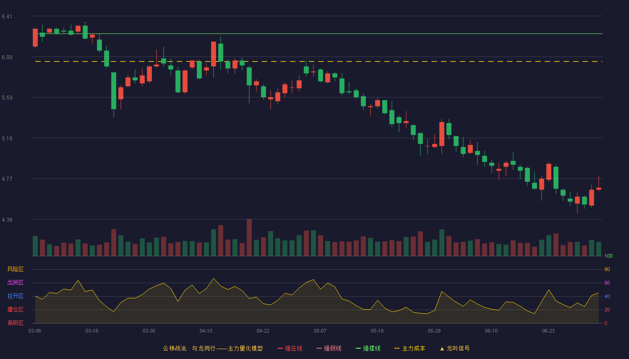The image size is (629, 359).
Task: Click the 6.41 price axis label
Action: pos(7,17)
